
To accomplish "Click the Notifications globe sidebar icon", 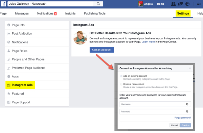I will point(9,42).
